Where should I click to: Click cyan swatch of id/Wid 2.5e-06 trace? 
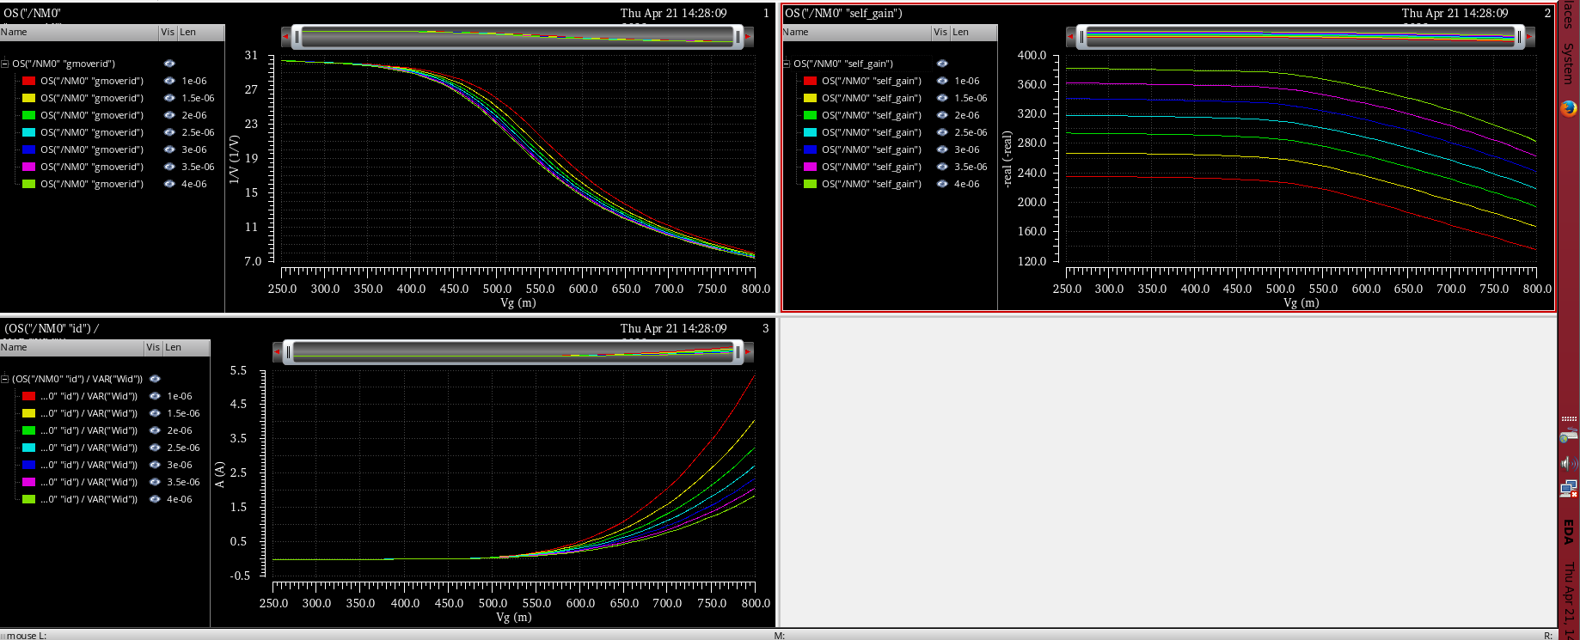click(x=28, y=448)
